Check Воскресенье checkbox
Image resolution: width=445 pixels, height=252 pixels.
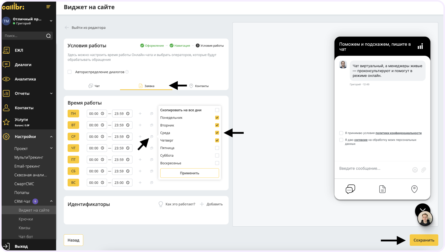[x=217, y=163]
